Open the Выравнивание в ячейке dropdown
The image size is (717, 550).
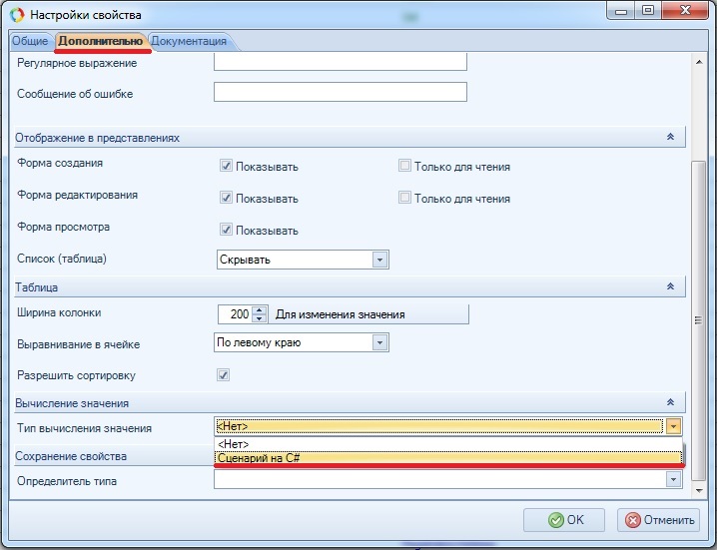click(379, 342)
